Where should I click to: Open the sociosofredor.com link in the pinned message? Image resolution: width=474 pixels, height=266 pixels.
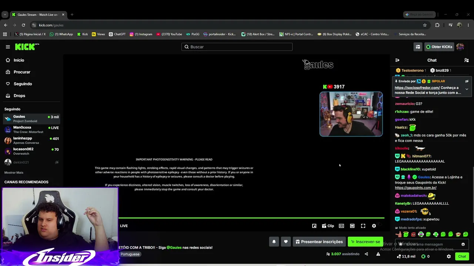click(x=417, y=88)
